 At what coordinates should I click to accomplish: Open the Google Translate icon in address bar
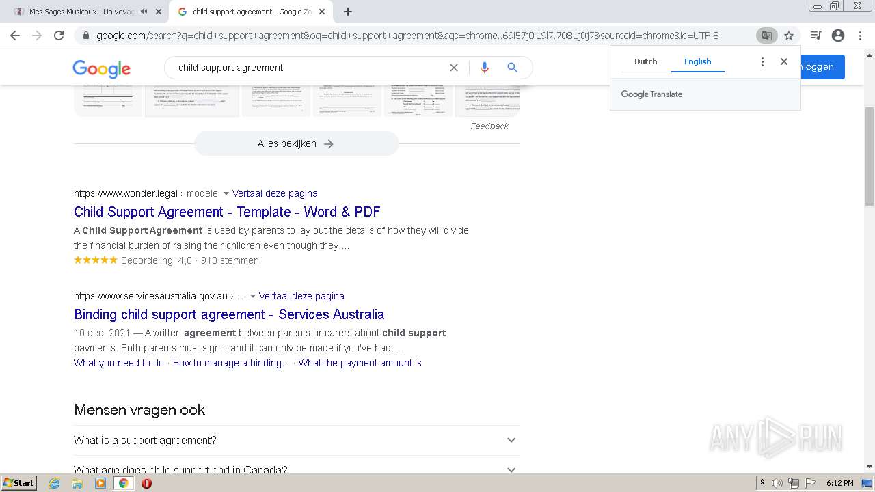766,36
